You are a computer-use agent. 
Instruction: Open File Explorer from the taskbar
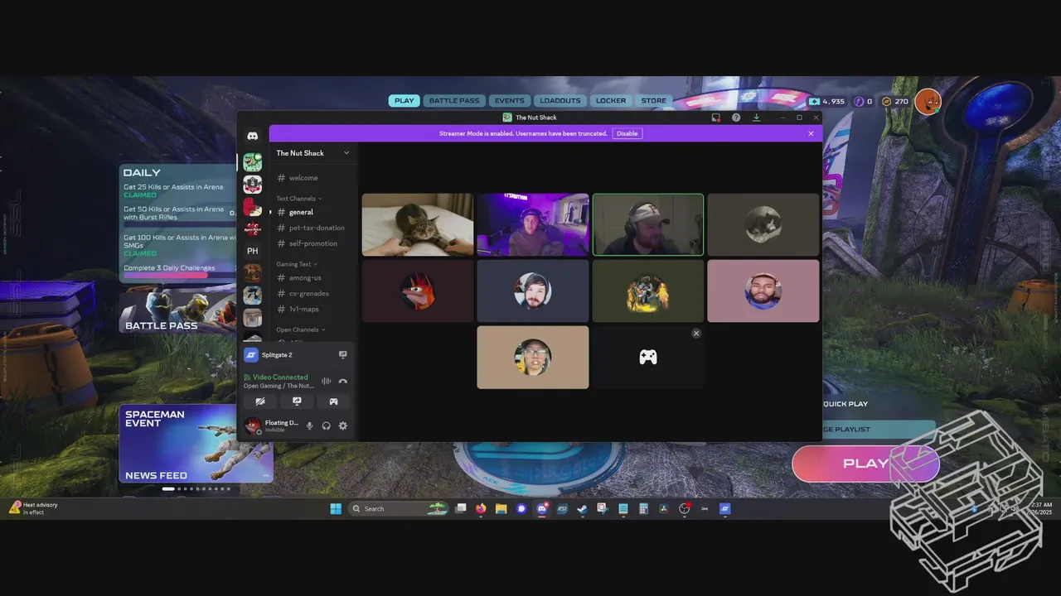click(501, 509)
